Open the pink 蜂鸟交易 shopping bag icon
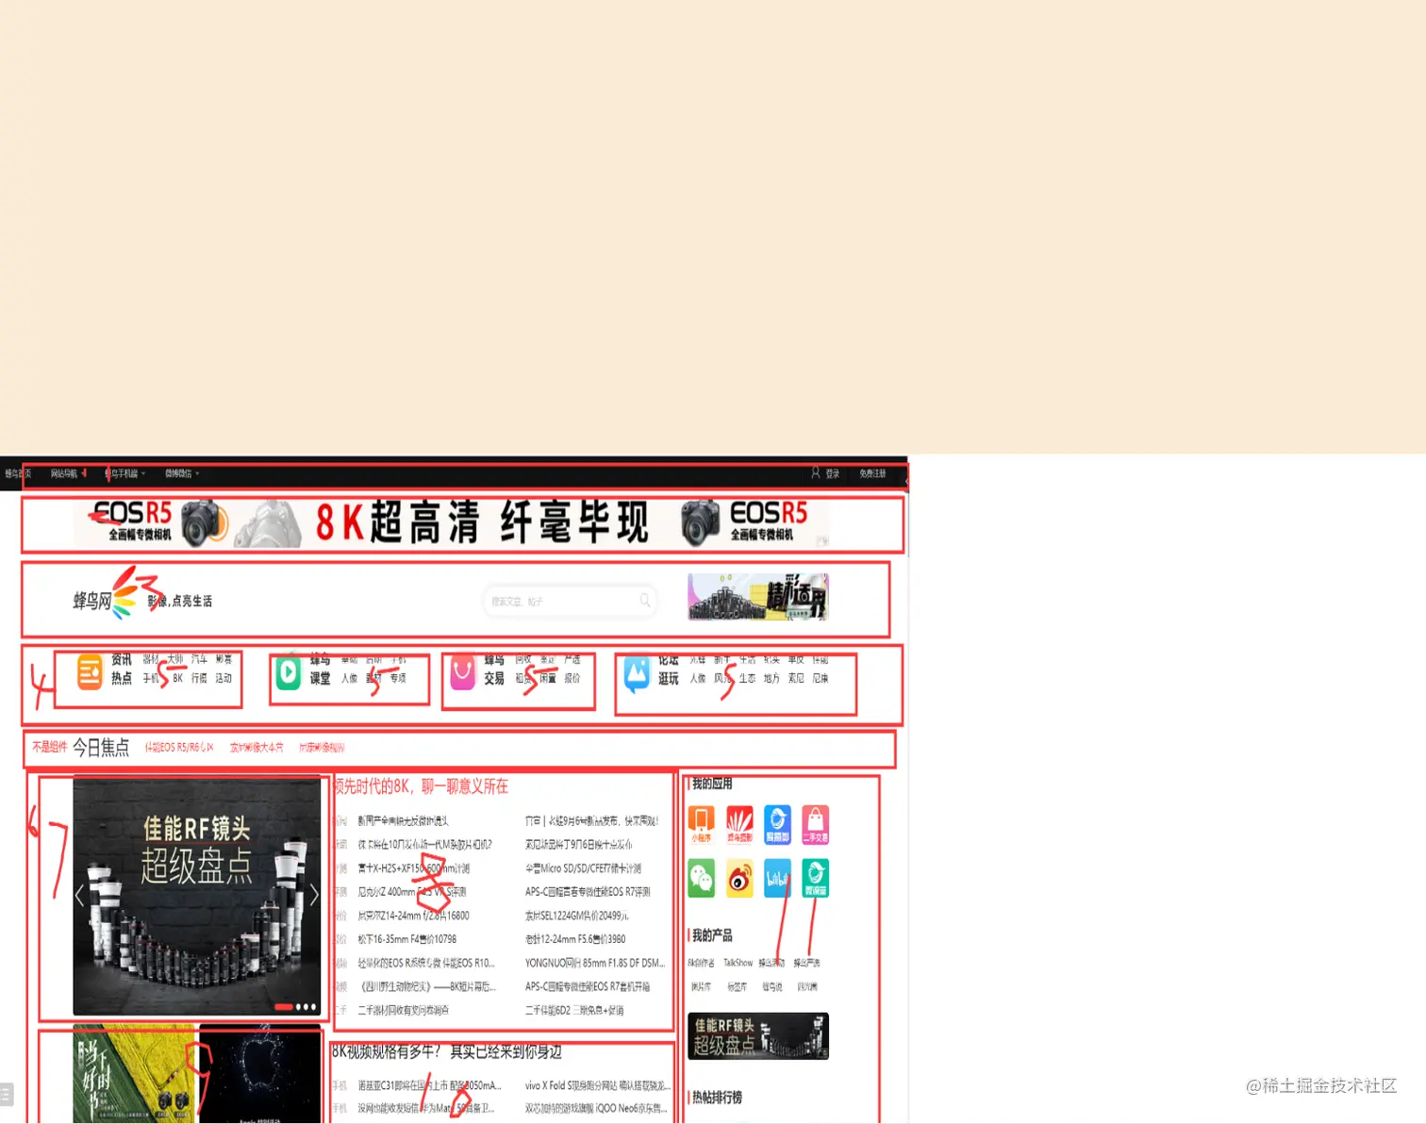1426x1124 pixels. click(x=462, y=672)
